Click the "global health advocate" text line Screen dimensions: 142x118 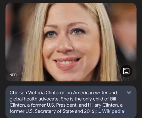[x=34, y=99]
